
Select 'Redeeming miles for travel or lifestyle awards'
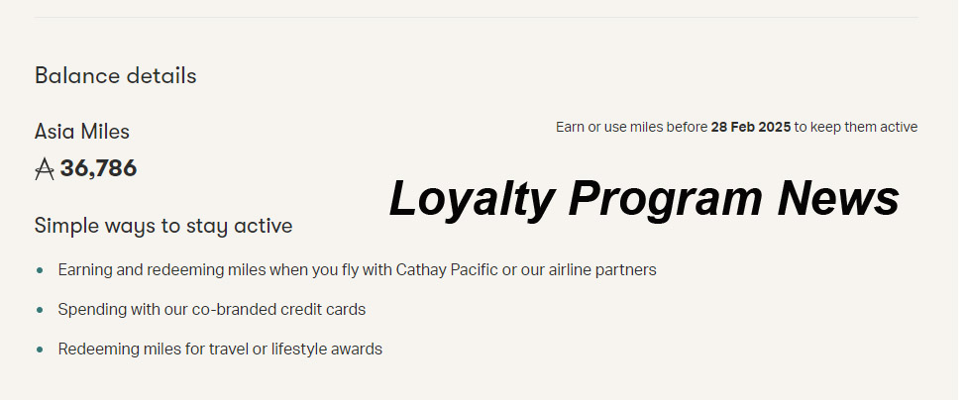[220, 350]
